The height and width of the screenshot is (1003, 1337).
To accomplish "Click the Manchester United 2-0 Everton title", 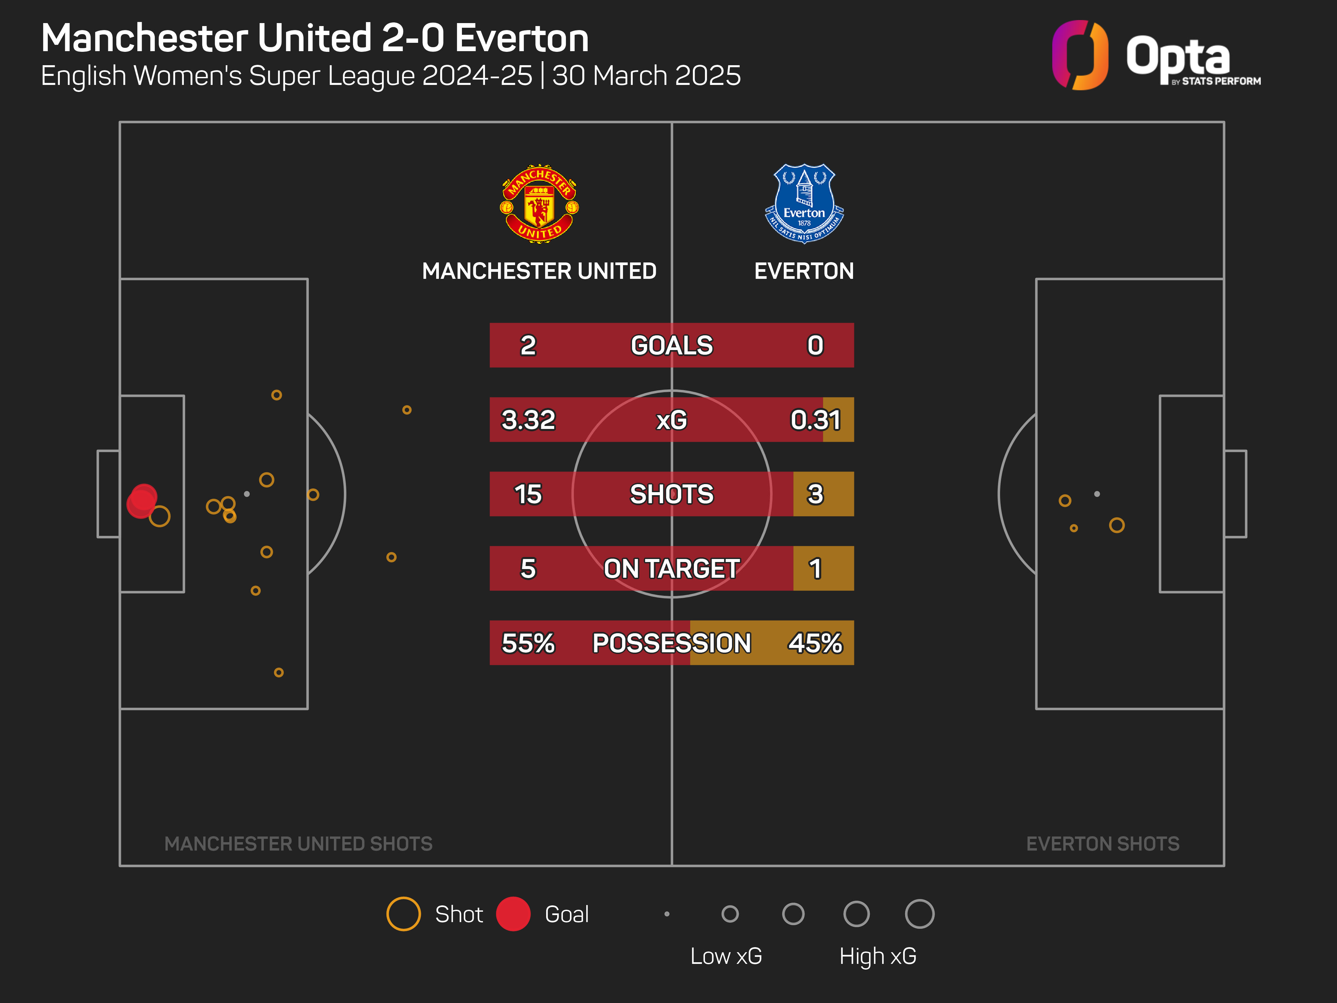I will tap(315, 38).
